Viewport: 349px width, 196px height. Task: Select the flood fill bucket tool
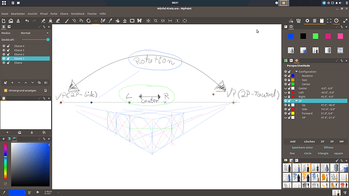[x=117, y=21]
